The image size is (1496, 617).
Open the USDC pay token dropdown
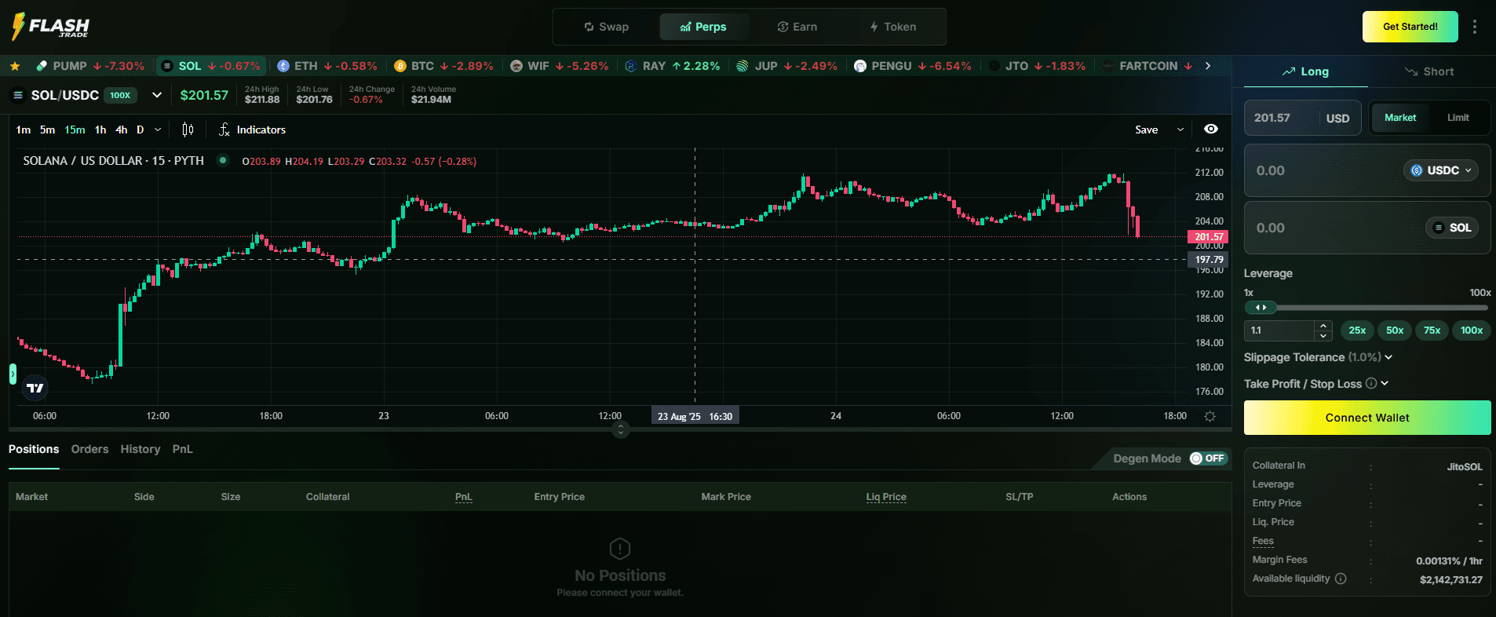point(1440,170)
